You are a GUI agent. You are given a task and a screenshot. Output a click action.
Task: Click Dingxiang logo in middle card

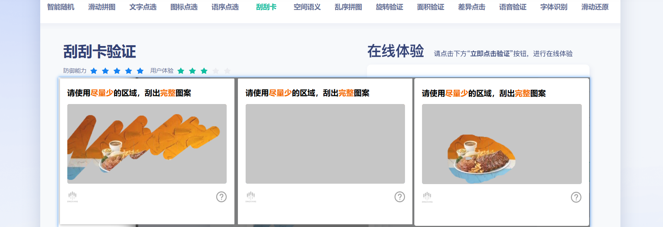tap(251, 197)
